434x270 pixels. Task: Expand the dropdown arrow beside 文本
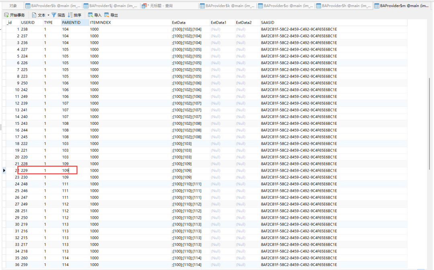point(49,15)
